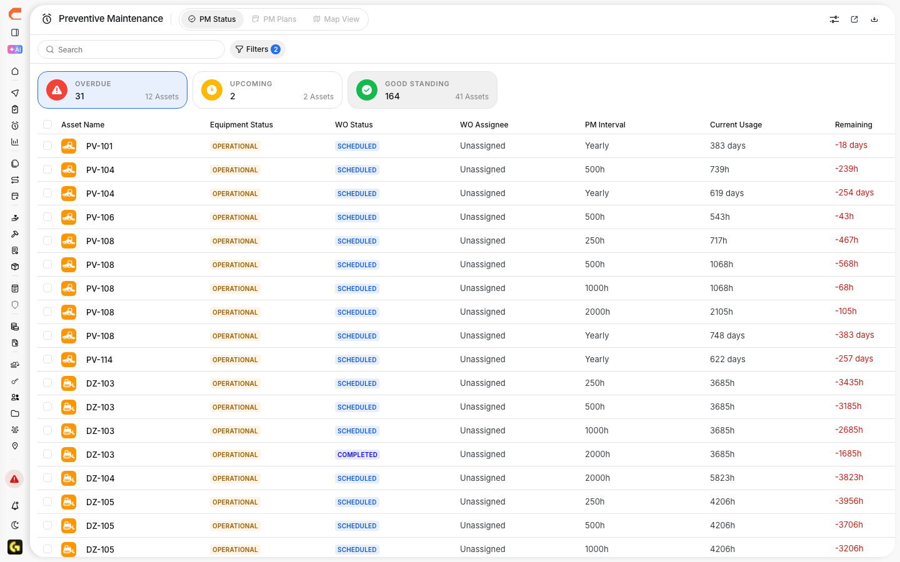Check the PV-114 row checkbox
900x562 pixels.
pos(47,359)
